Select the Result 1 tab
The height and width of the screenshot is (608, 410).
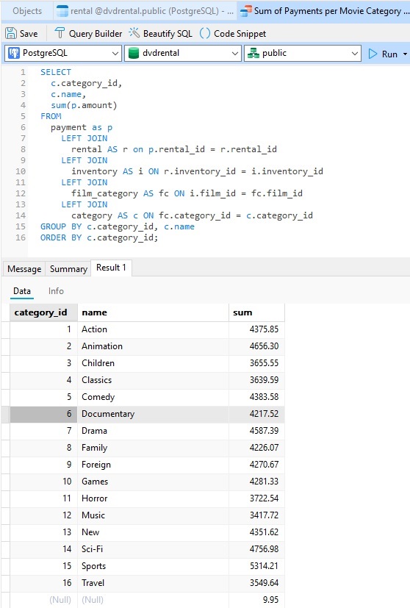tap(111, 268)
